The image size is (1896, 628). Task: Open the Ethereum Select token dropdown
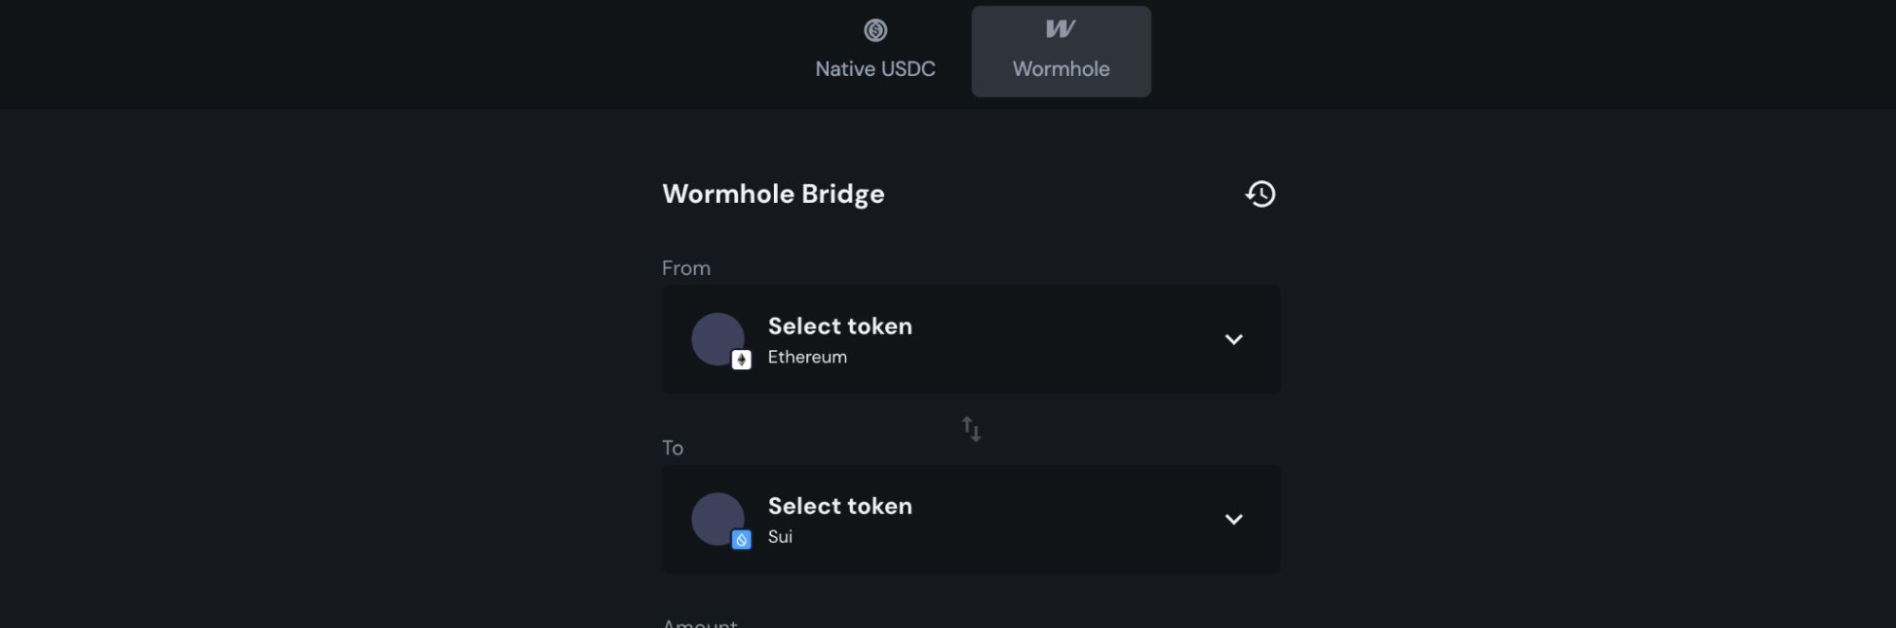coord(971,340)
